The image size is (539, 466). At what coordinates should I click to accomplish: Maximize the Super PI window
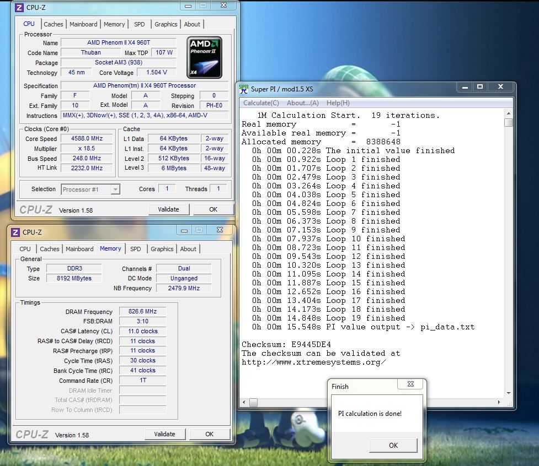tap(480, 87)
